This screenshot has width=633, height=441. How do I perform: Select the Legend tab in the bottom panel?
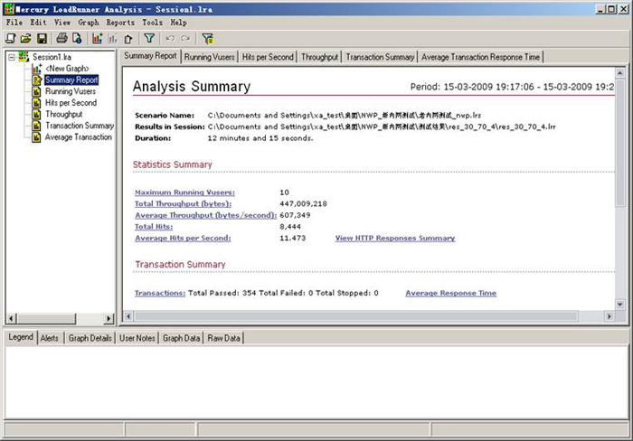pyautogui.click(x=21, y=337)
